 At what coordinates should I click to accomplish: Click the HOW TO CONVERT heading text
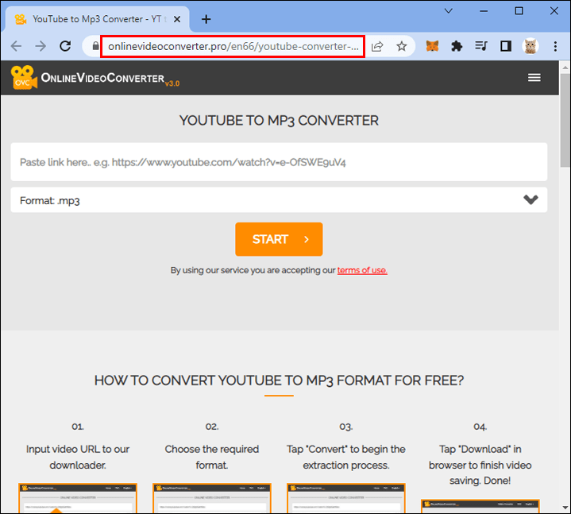(279, 381)
